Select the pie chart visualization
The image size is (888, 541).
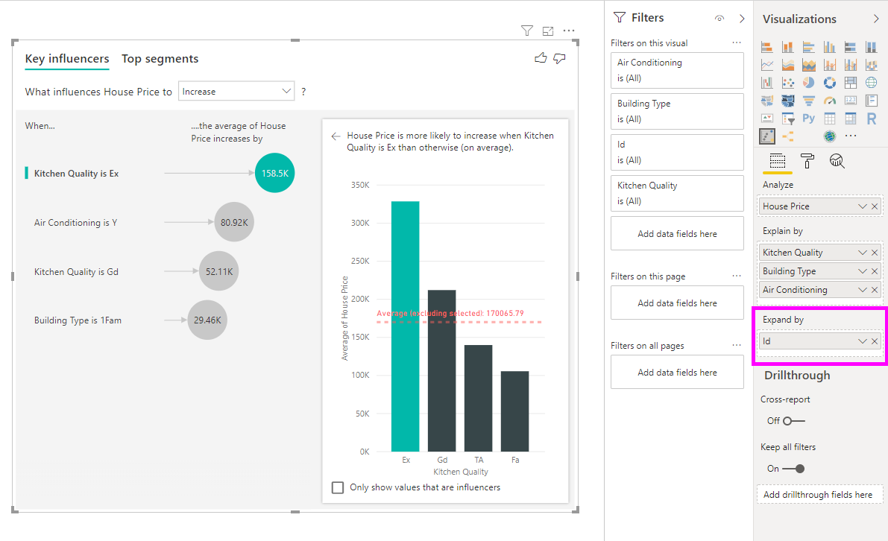click(x=809, y=83)
